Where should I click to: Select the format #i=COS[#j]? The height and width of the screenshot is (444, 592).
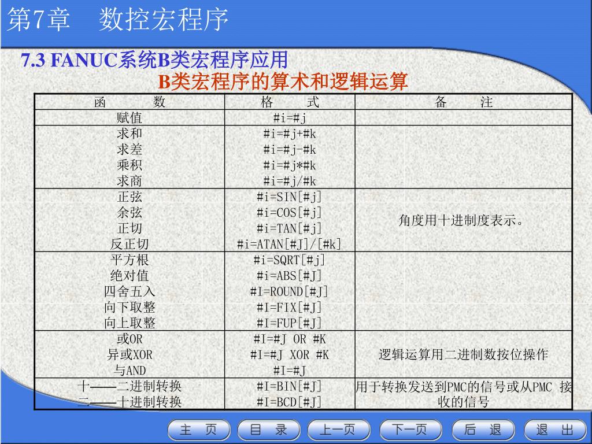[x=290, y=213]
